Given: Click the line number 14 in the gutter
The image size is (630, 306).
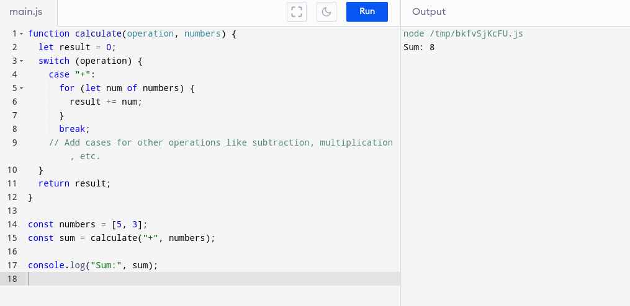Looking at the screenshot, I should (12, 224).
